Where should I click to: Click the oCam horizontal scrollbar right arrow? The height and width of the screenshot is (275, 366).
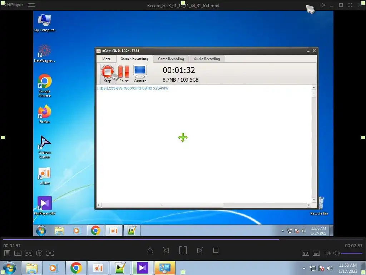(x=309, y=205)
